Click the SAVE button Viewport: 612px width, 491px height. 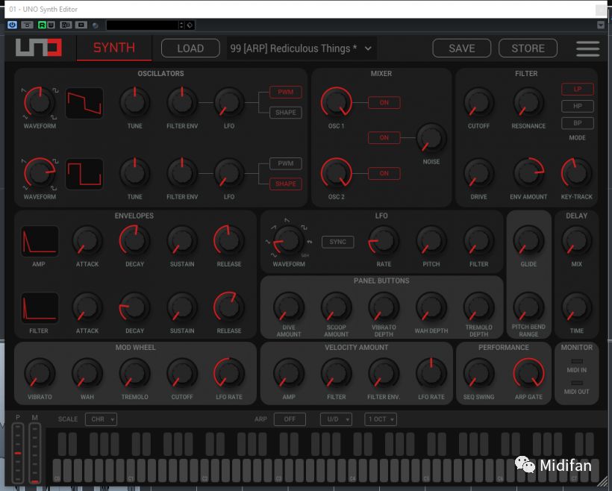click(462, 49)
